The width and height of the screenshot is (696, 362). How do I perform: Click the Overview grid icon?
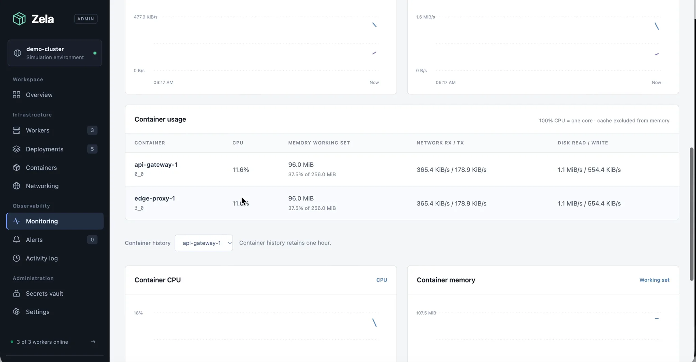click(x=16, y=95)
